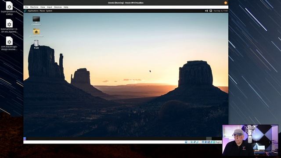Viewport: 281px width, 158px height.
Task: Open the VirtualBox Help menu
Action: click(x=66, y=7)
